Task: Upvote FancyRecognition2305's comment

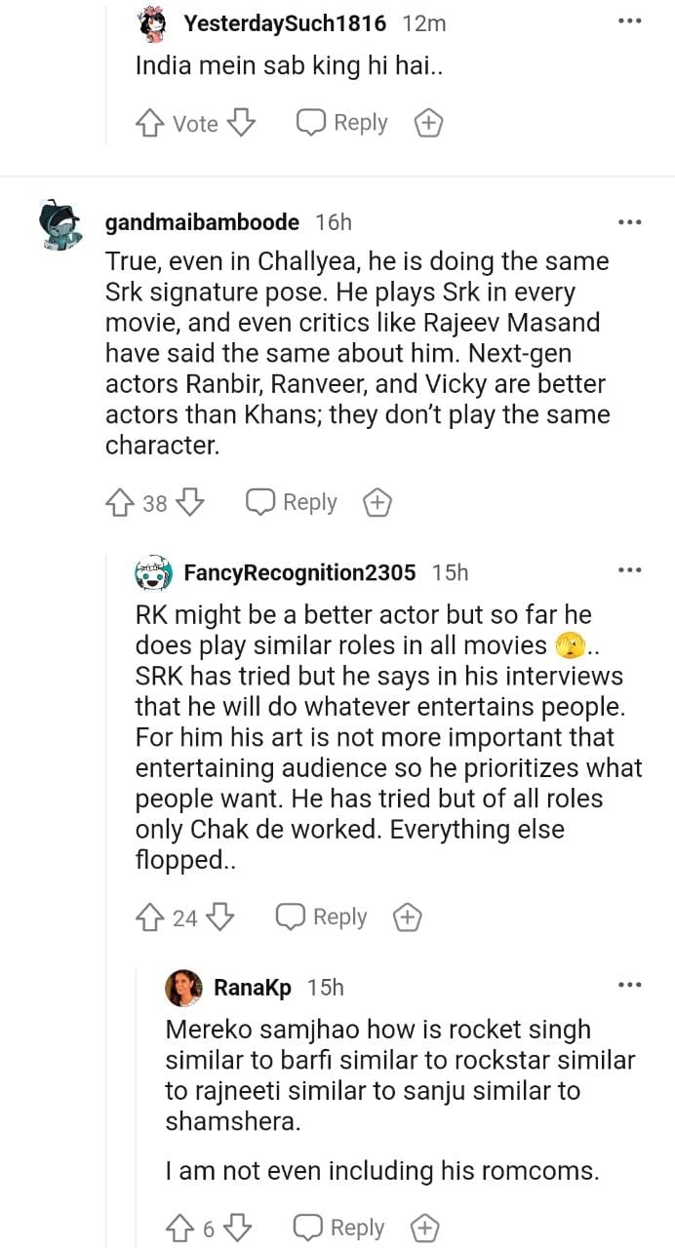Action: coord(149,917)
